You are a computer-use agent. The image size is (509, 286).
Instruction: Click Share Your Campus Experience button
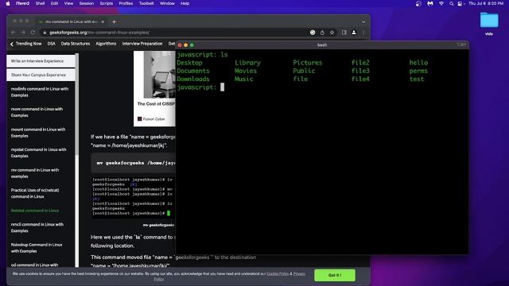41,75
